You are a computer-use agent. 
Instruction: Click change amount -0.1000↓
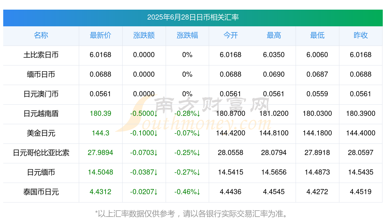click(144, 133)
